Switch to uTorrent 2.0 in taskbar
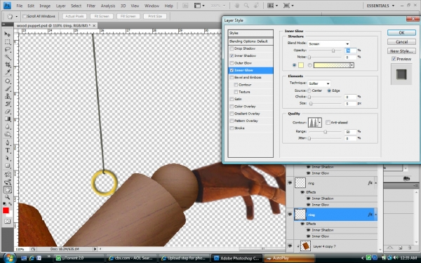This screenshot has height=263, width=421. [x=79, y=258]
